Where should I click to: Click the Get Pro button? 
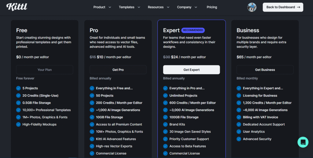118,70
